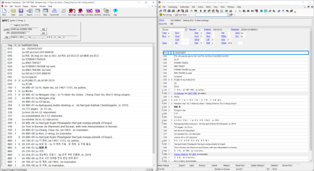Click the highlighted 010 field in Connexion
The width and height of the screenshot is (314, 171).
point(236,53)
